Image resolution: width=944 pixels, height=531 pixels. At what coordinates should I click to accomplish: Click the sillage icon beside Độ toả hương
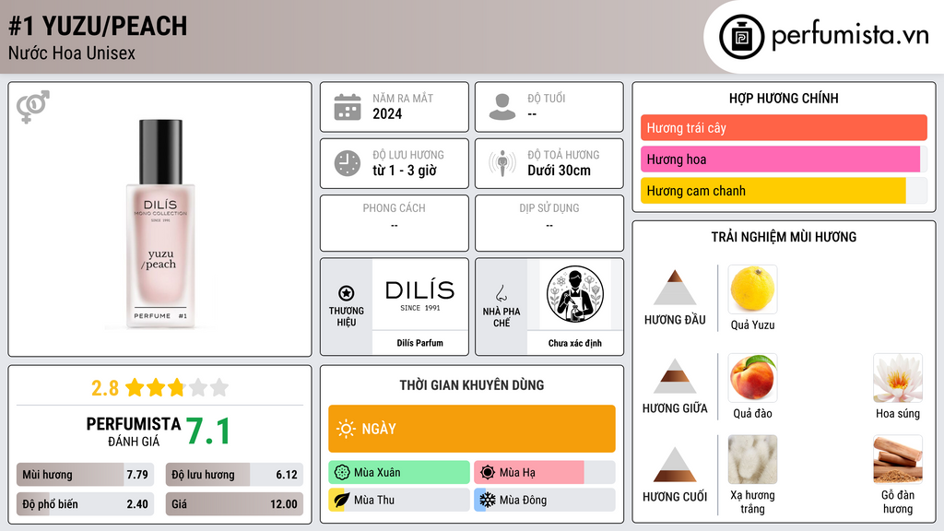click(x=502, y=163)
